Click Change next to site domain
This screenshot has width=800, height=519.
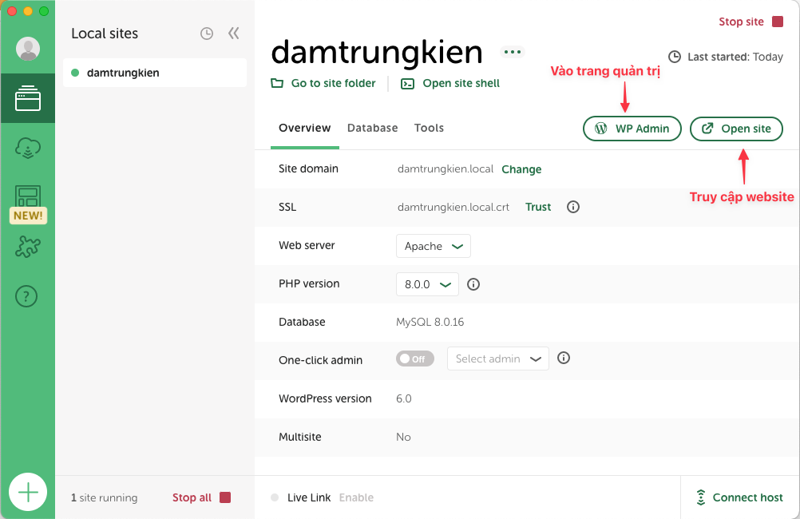pos(521,169)
